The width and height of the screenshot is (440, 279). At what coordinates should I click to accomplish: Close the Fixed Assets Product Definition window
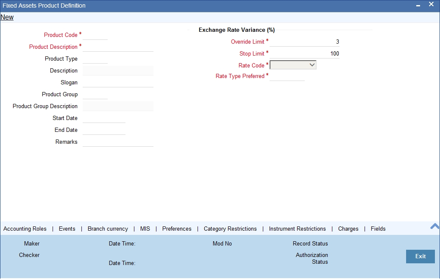coord(431,4)
